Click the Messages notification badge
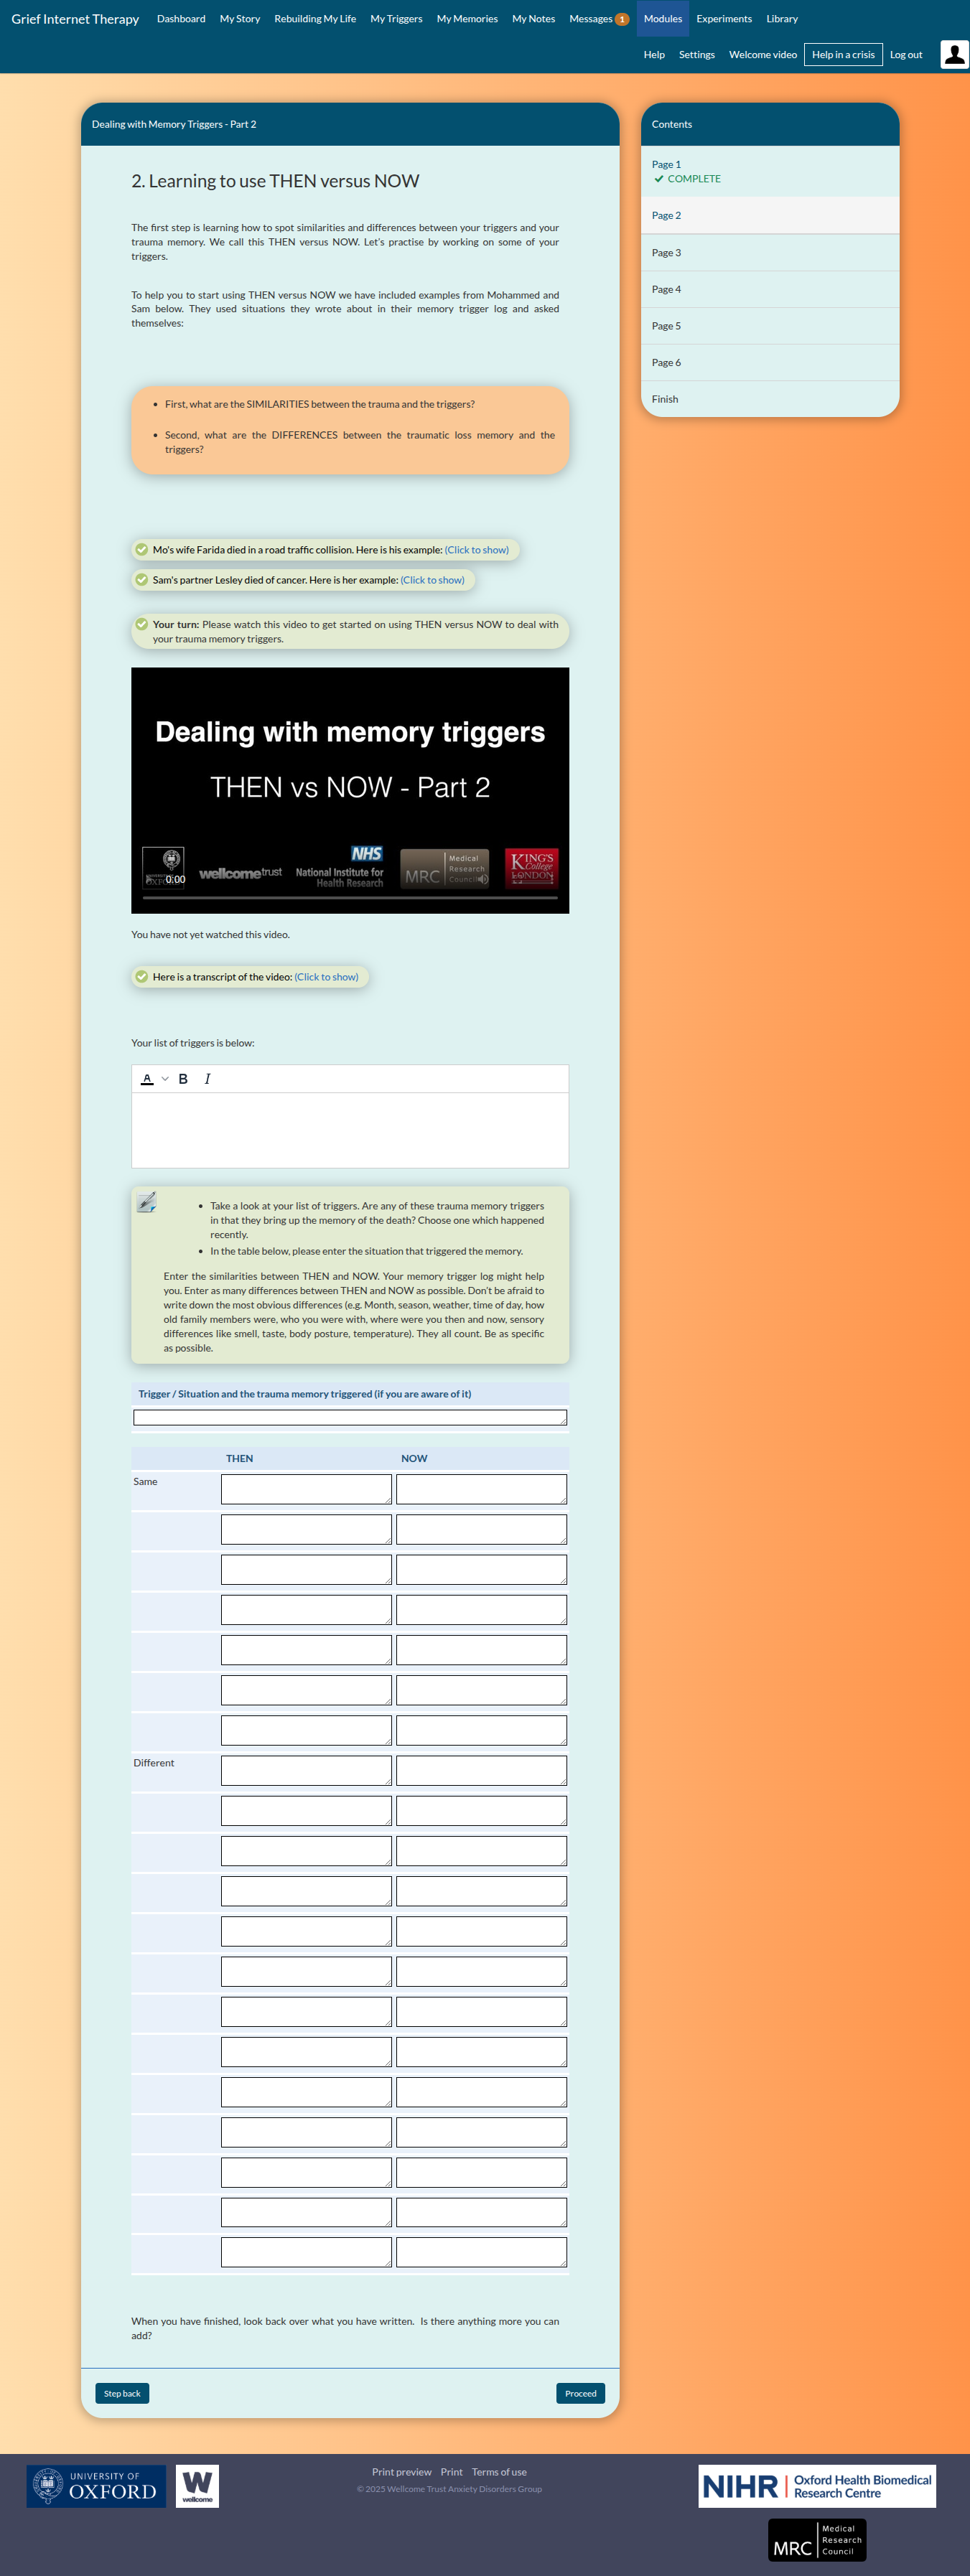Viewport: 970px width, 2576px height. (622, 19)
